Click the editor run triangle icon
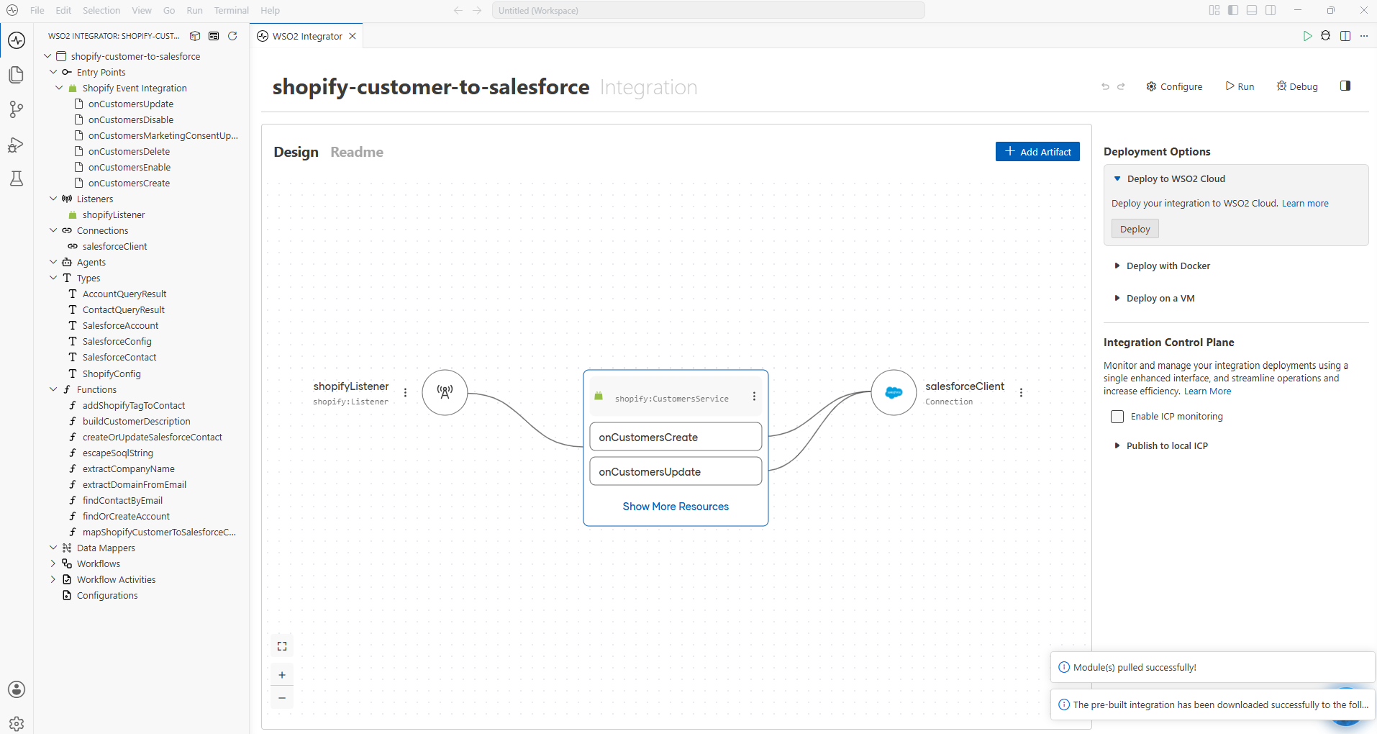Image resolution: width=1377 pixels, height=734 pixels. tap(1307, 36)
